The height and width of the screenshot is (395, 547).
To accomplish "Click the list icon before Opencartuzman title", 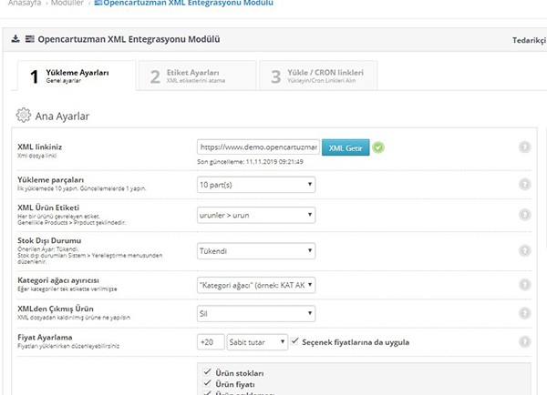I will tap(30, 38).
